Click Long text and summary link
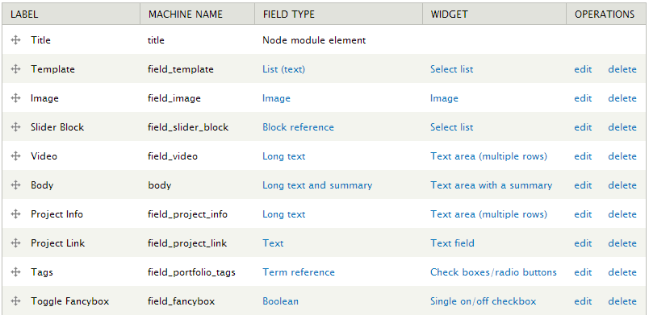649x315 pixels. pyautogui.click(x=317, y=185)
